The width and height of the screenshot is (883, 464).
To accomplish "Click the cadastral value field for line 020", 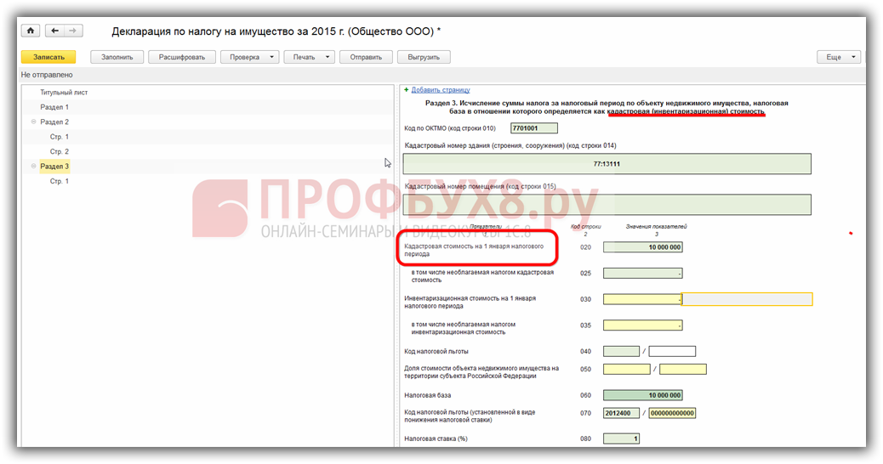I will click(642, 247).
